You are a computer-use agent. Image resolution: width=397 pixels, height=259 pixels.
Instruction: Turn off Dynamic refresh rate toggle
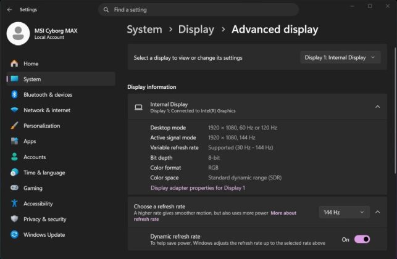pos(362,239)
